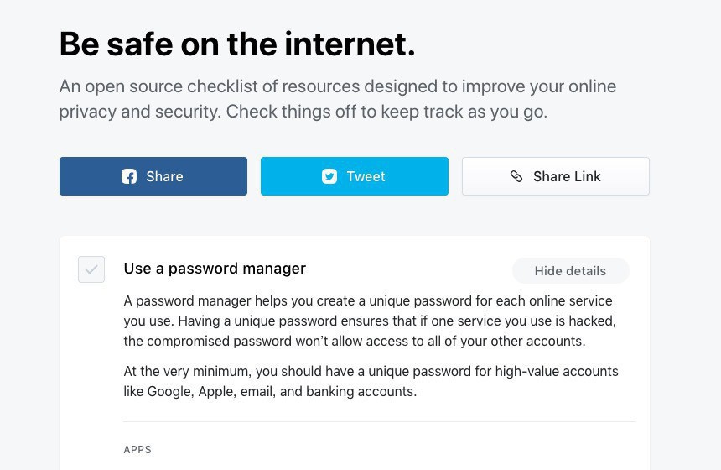The height and width of the screenshot is (470, 721).
Task: Click the word "hacked" in the description
Action: (594, 321)
